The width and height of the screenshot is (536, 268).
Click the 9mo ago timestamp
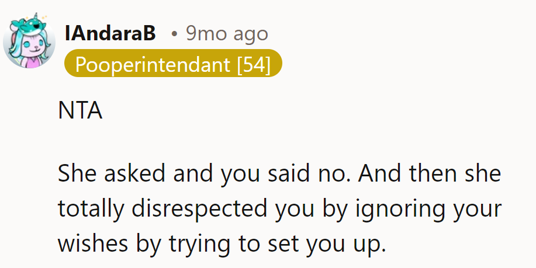pos(227,33)
